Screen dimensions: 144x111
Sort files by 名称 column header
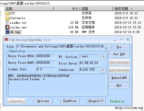(29, 9)
